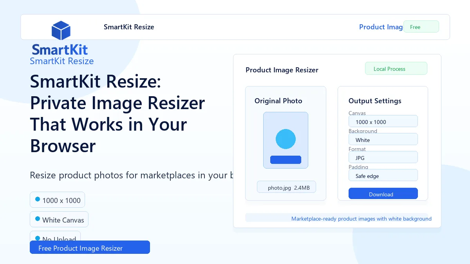
Task: Open the Canvas 1000 x 1000 dropdown
Action: pyautogui.click(x=383, y=121)
